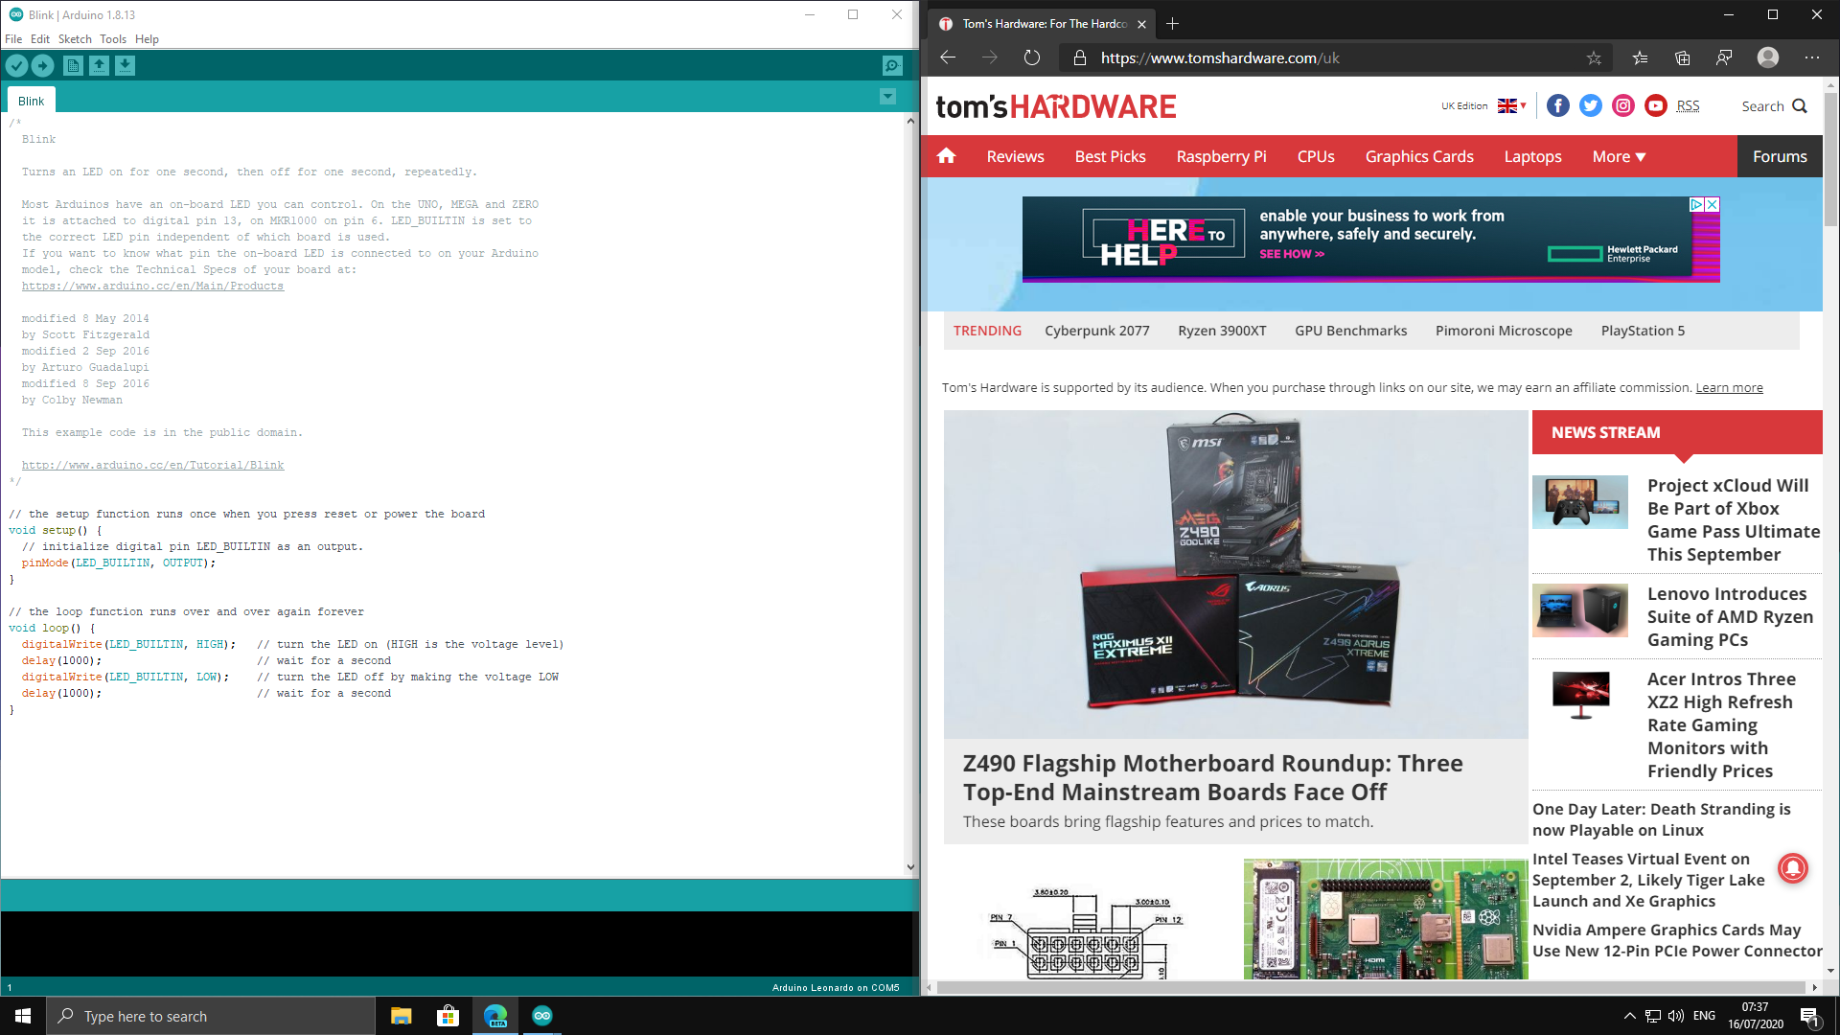Open the Arduino IDE Sketch menu
1840x1035 pixels.
click(x=75, y=38)
